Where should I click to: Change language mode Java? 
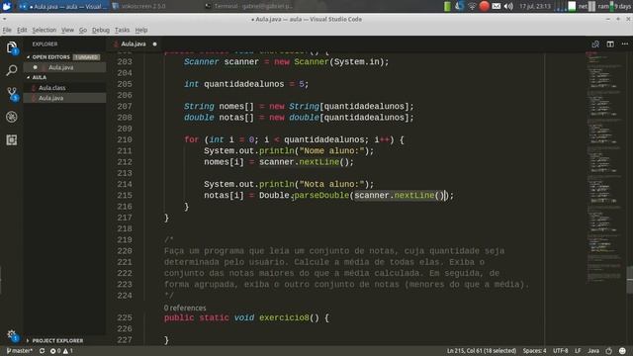click(593, 351)
